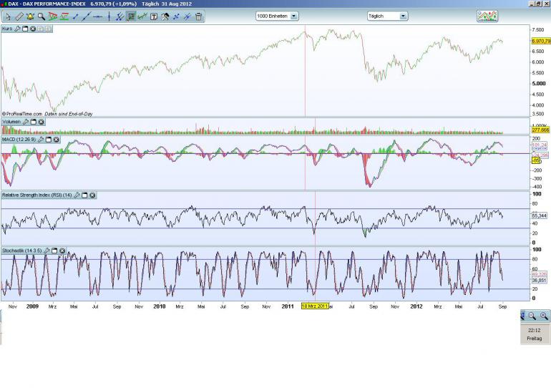Toggle the Kurs panel window icon
This screenshot has height=388, width=551.
(x=25, y=29)
